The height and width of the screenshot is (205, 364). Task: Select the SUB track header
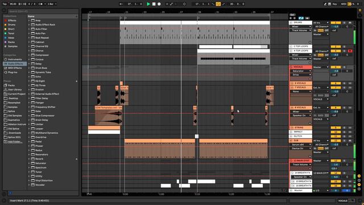[301, 141]
